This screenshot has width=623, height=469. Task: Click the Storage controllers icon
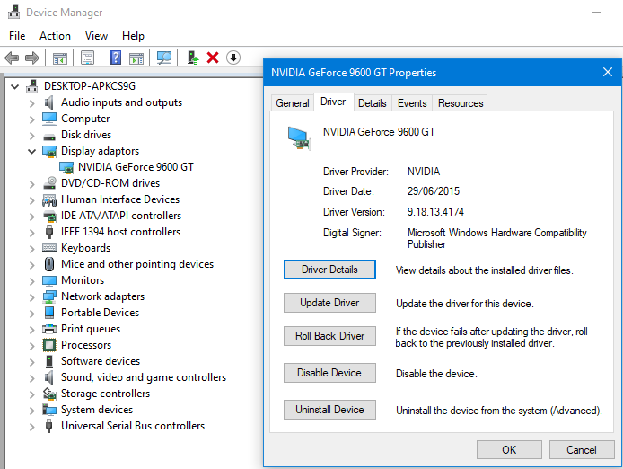pyautogui.click(x=49, y=394)
